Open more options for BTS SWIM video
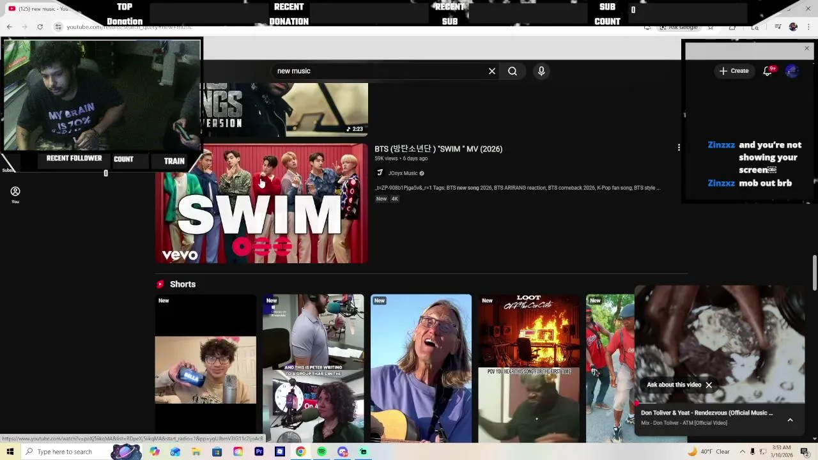This screenshot has height=460, width=818. [679, 148]
